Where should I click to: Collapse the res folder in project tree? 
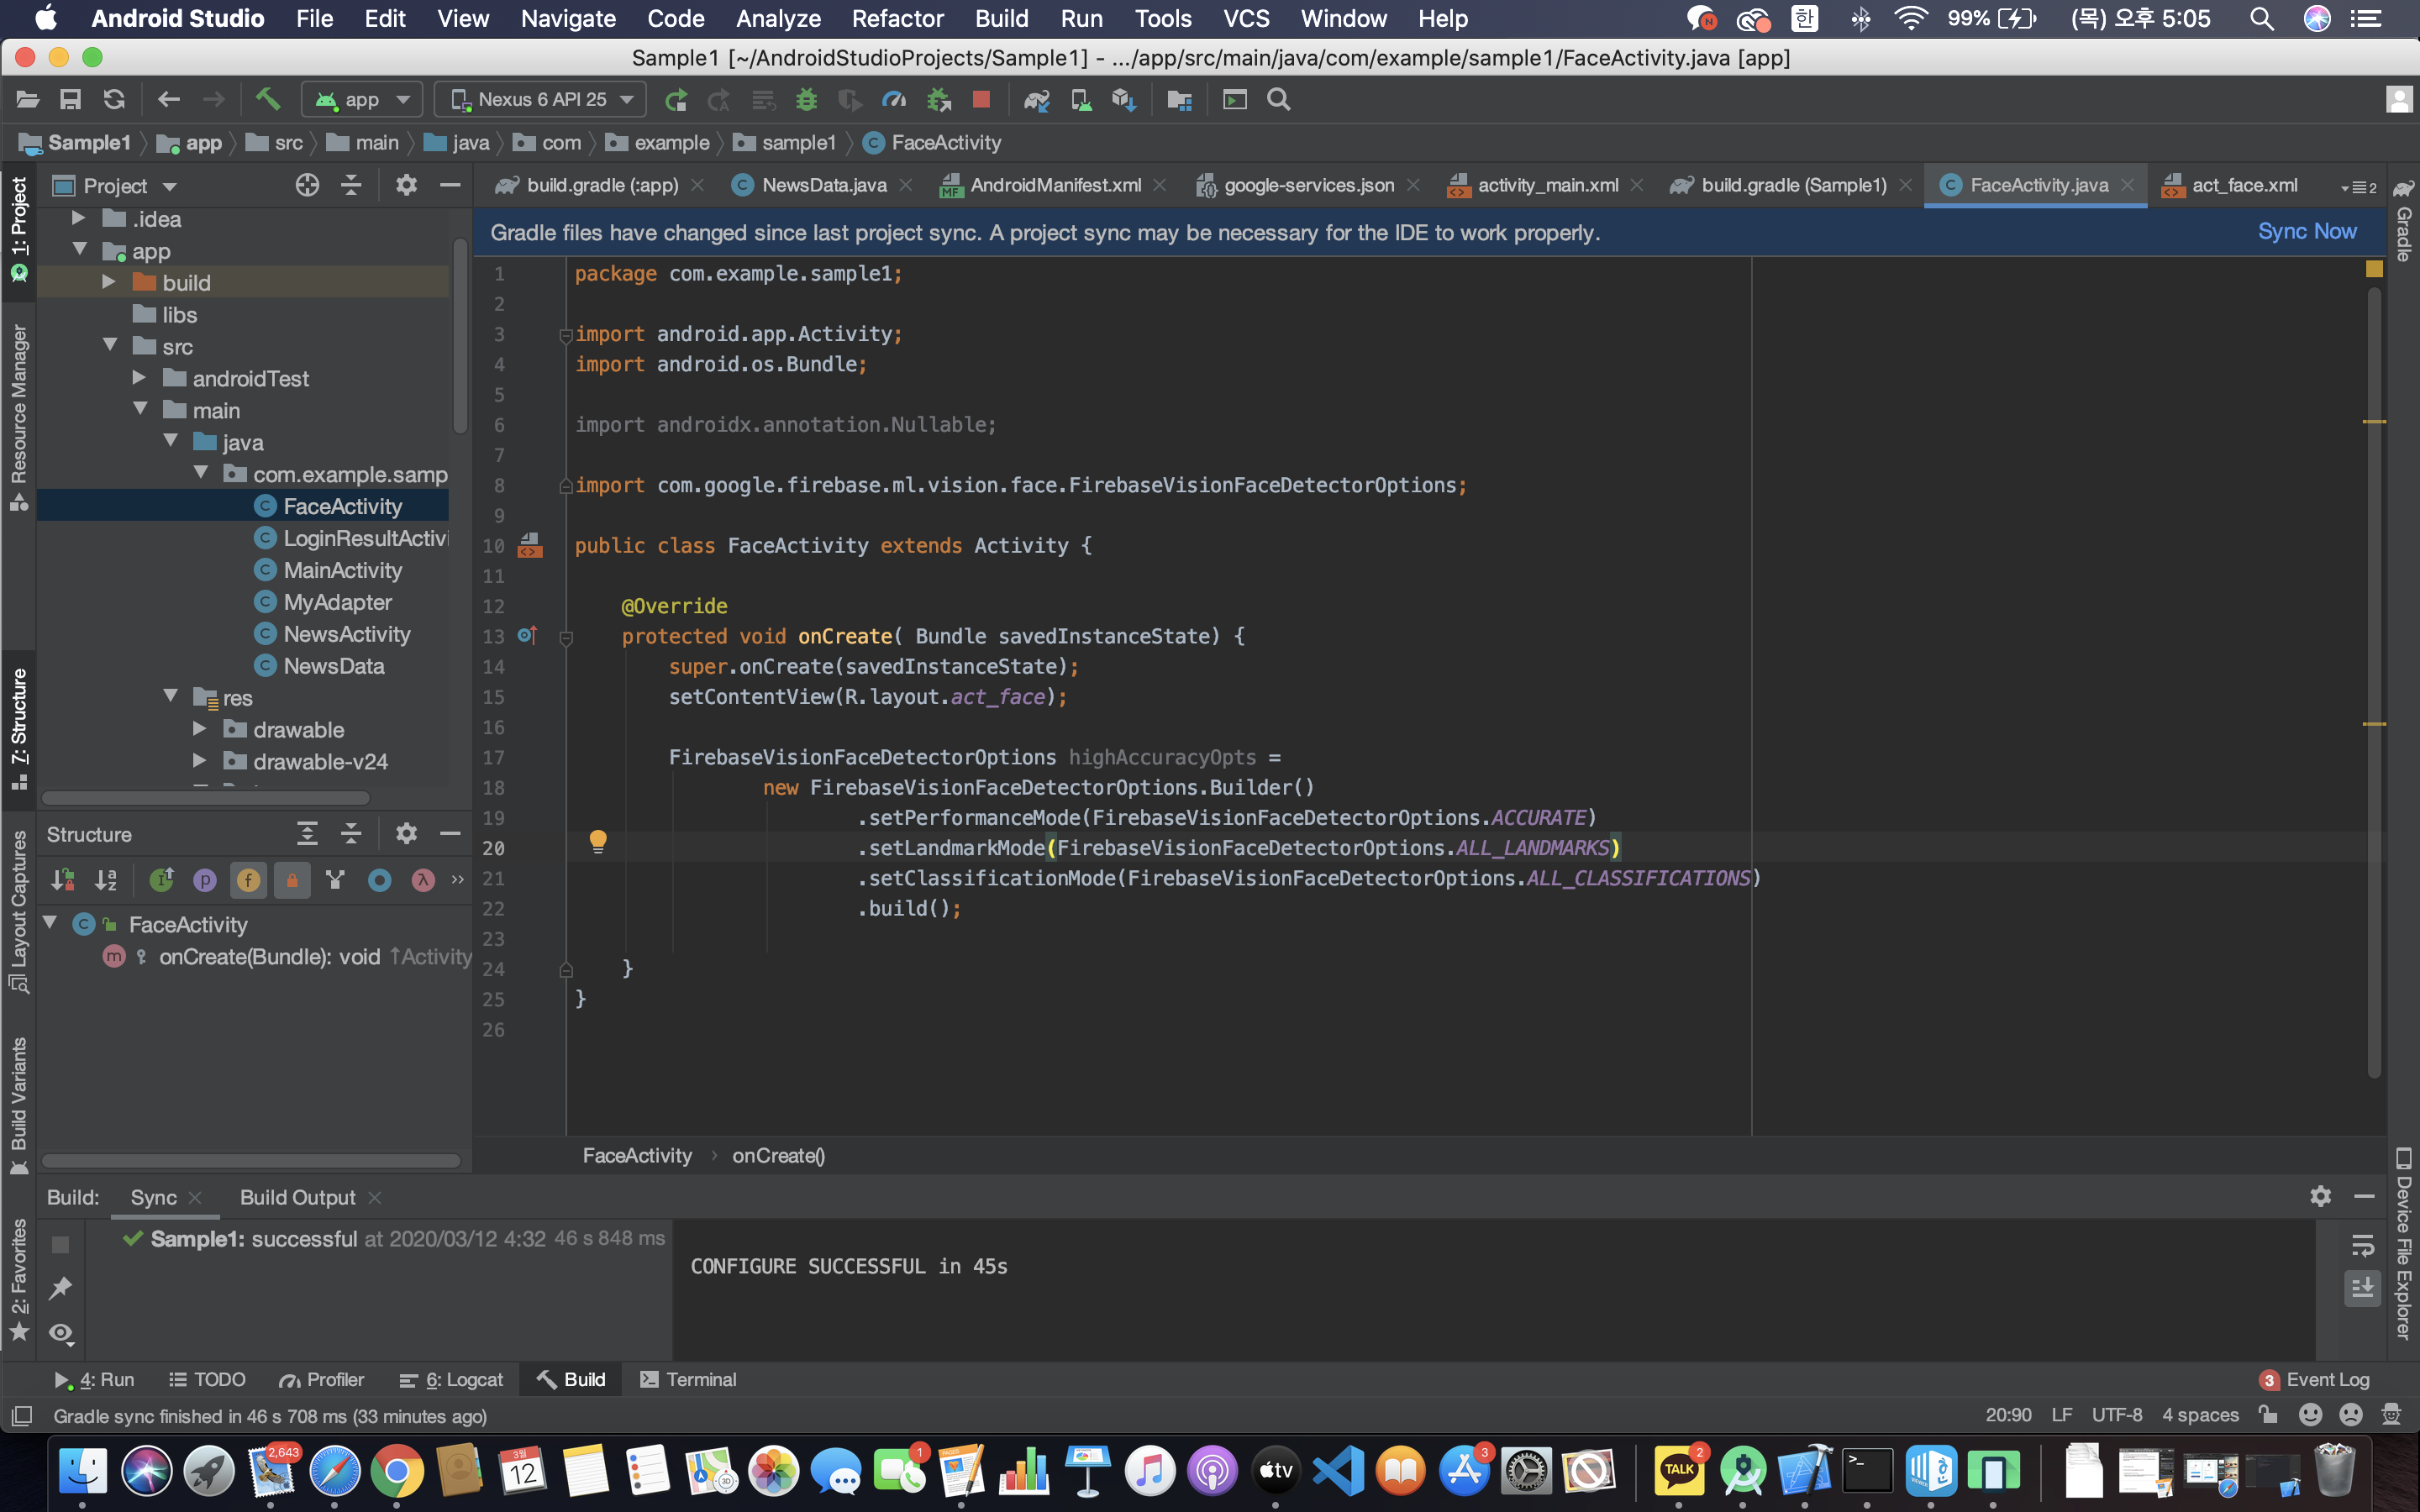(170, 697)
